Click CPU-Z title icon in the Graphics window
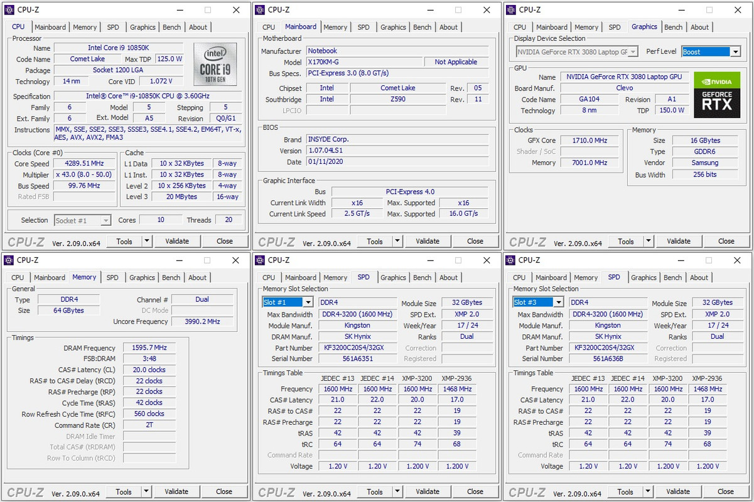 click(x=511, y=10)
